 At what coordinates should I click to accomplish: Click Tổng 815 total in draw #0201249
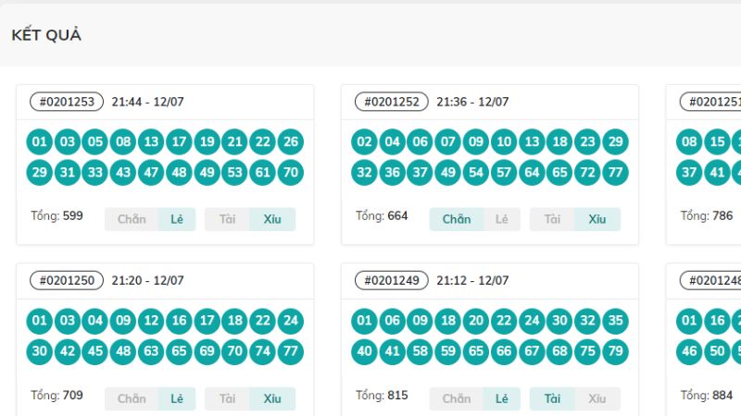click(x=382, y=396)
